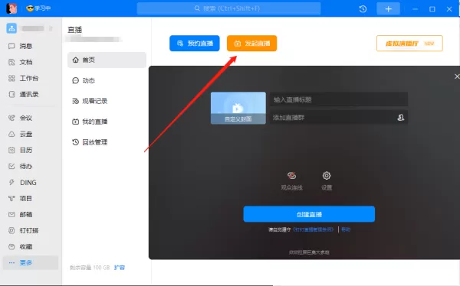Open the 学习中 status selector
Screen dimensions: 460x286
coord(38,8)
